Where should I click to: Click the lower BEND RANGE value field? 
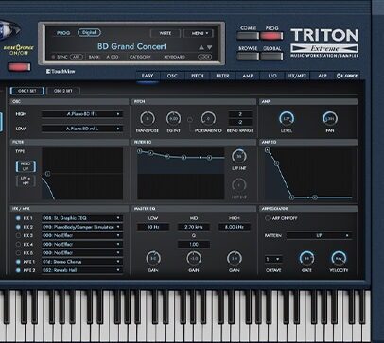pyautogui.click(x=240, y=122)
